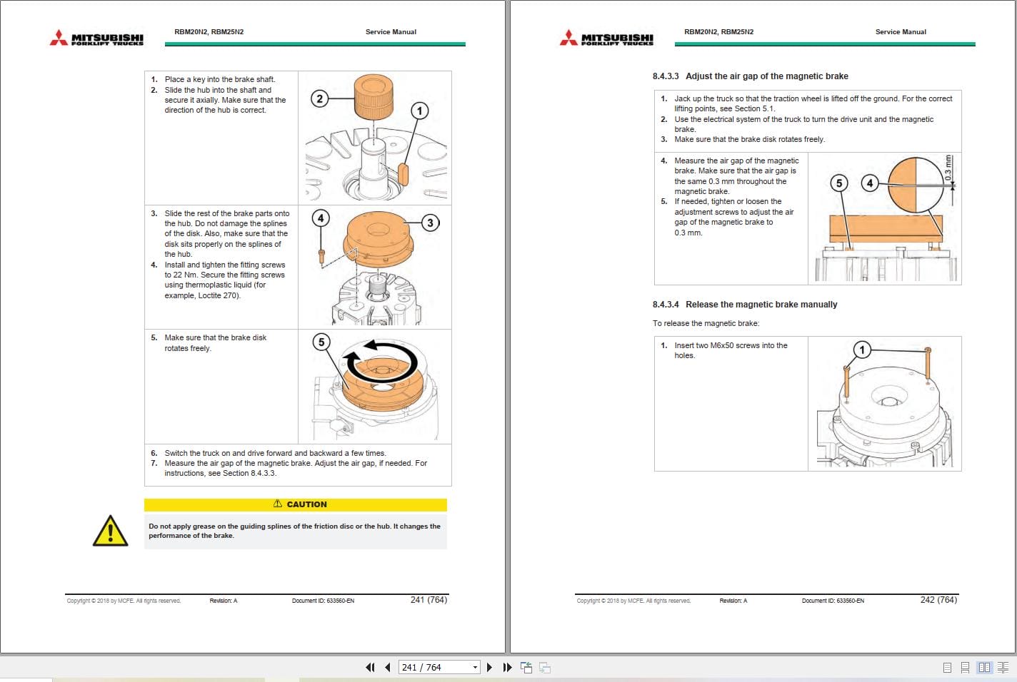This screenshot has height=682, width=1017.
Task: Go to the previous page
Action: (x=387, y=668)
